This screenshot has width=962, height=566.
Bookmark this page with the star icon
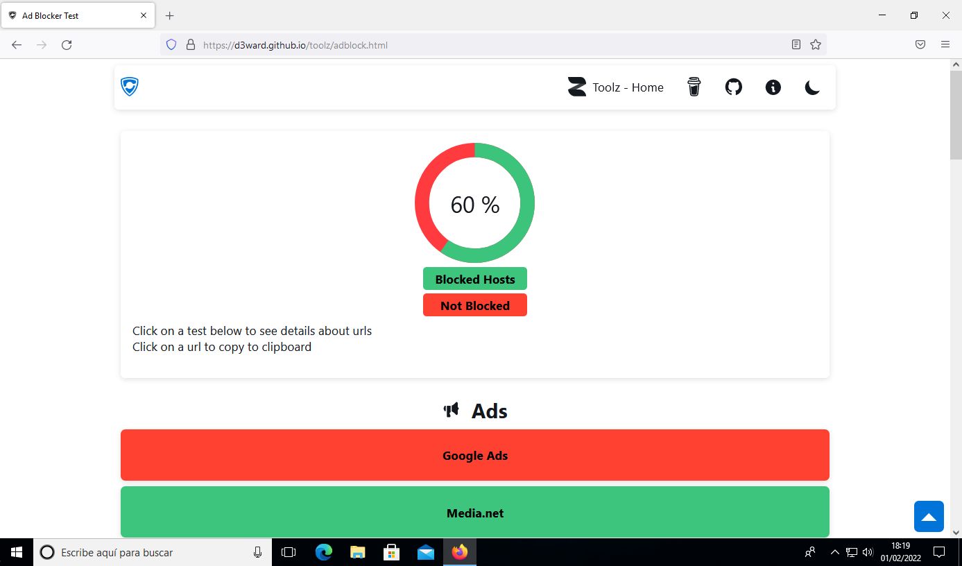point(816,45)
